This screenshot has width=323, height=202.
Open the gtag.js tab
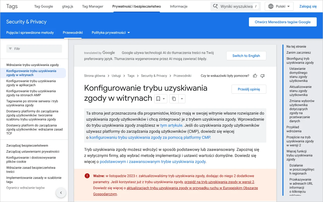[x=68, y=6]
